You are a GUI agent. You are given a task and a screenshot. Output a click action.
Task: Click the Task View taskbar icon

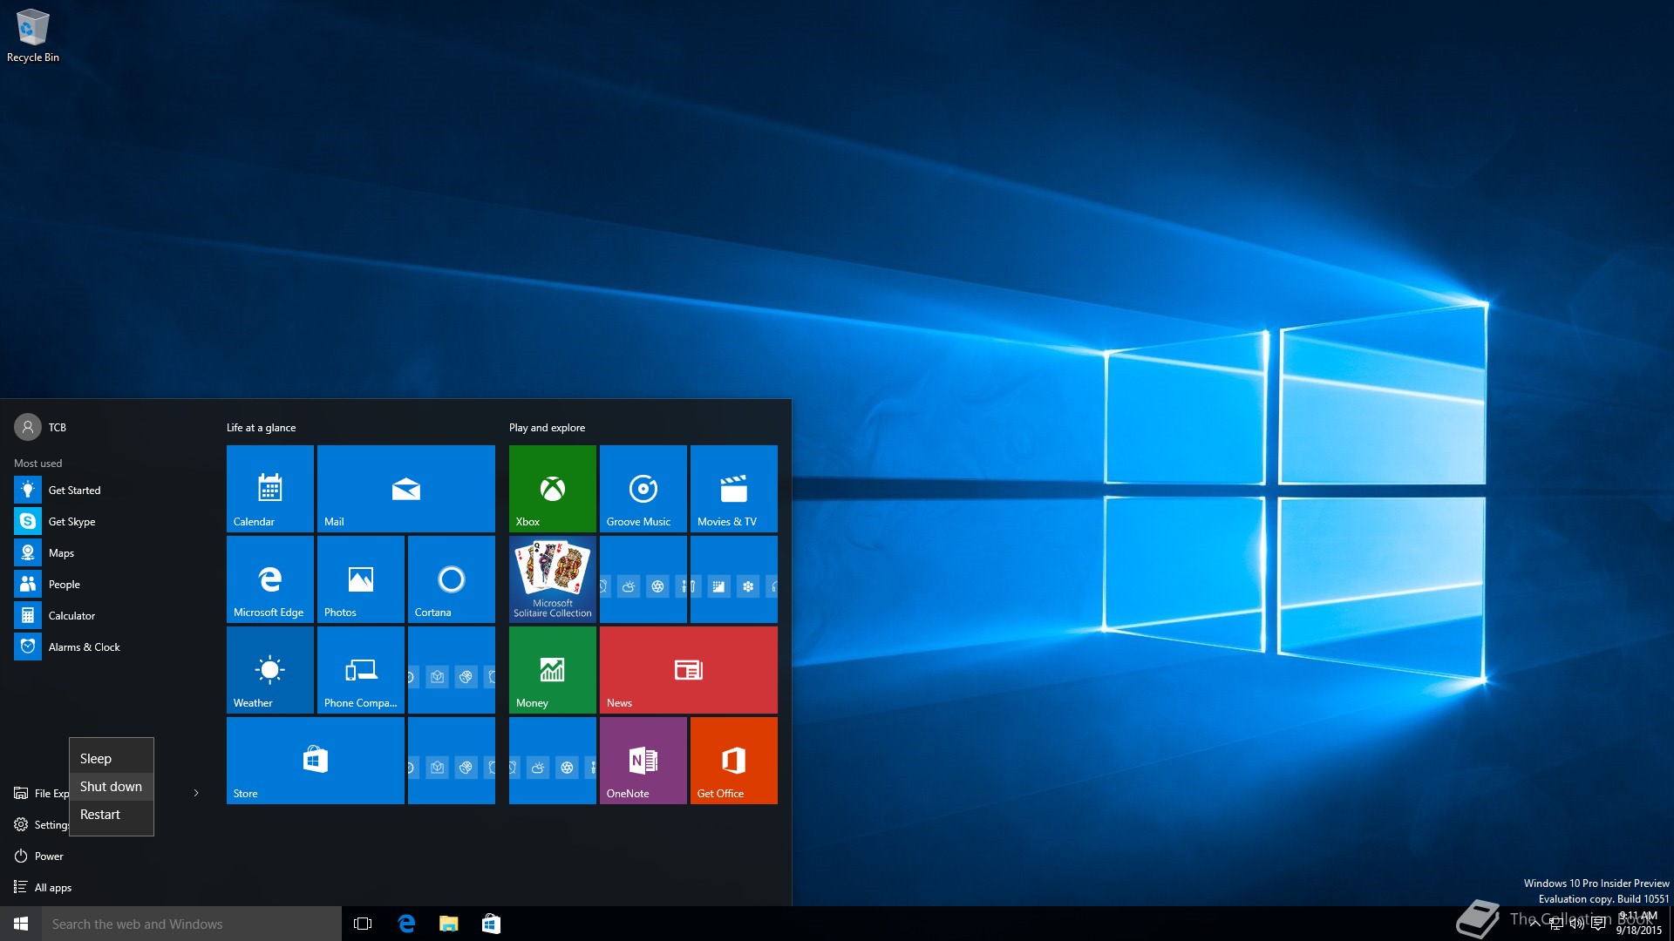(x=363, y=924)
